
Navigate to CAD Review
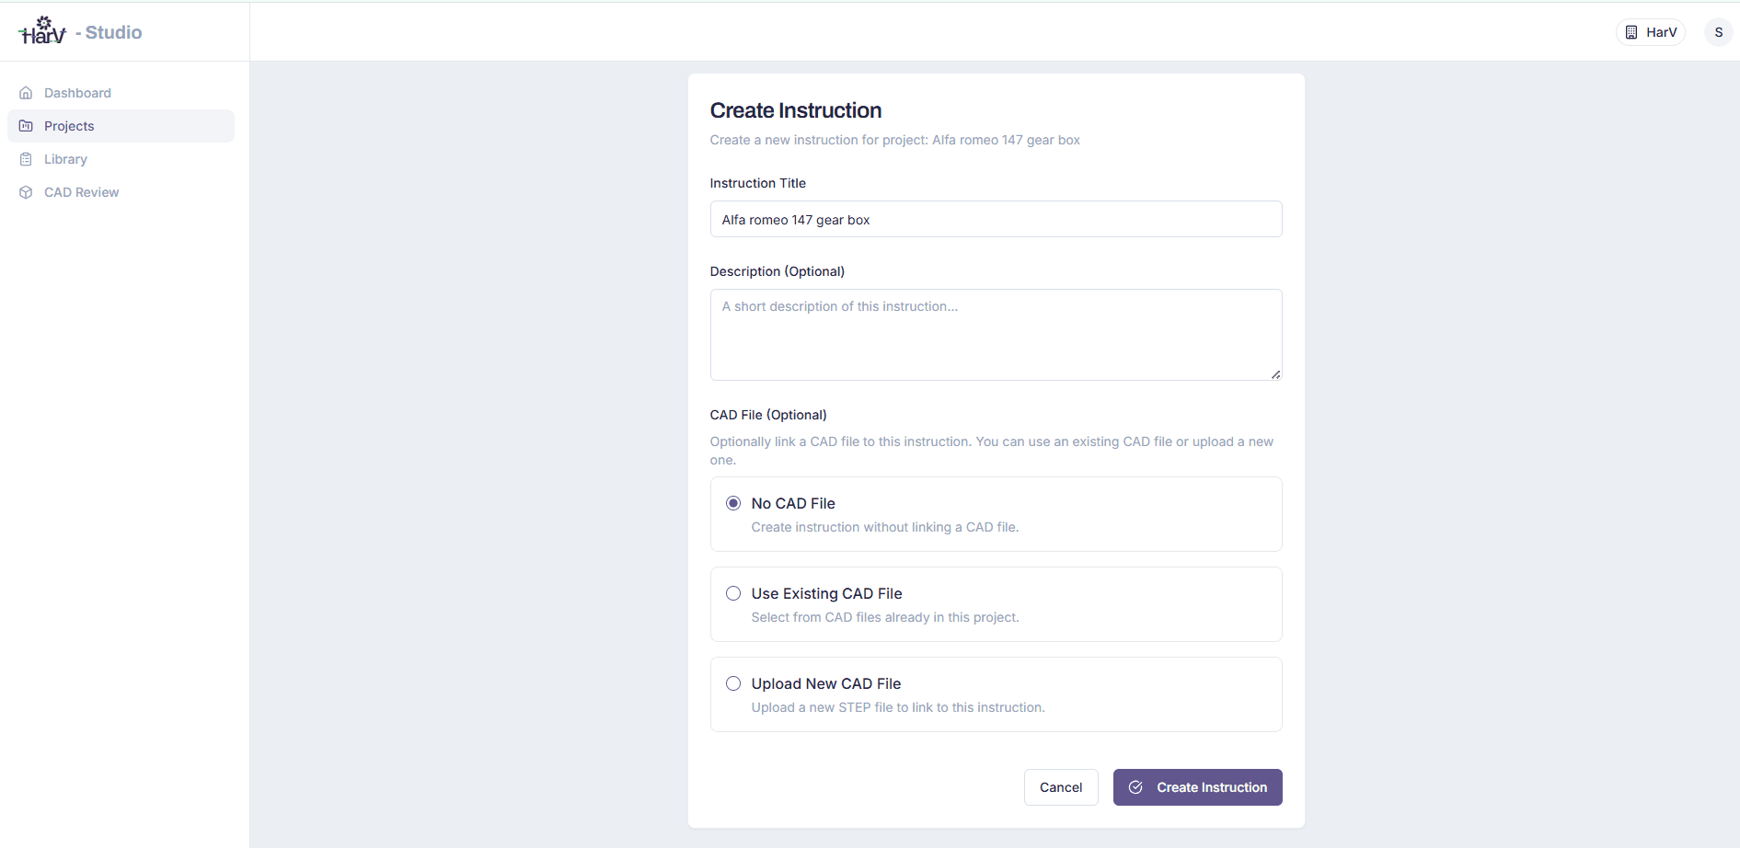(x=121, y=192)
